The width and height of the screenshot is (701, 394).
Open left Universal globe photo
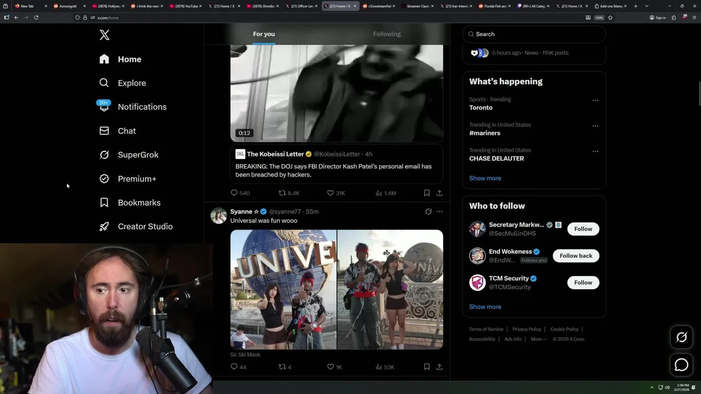(x=283, y=289)
